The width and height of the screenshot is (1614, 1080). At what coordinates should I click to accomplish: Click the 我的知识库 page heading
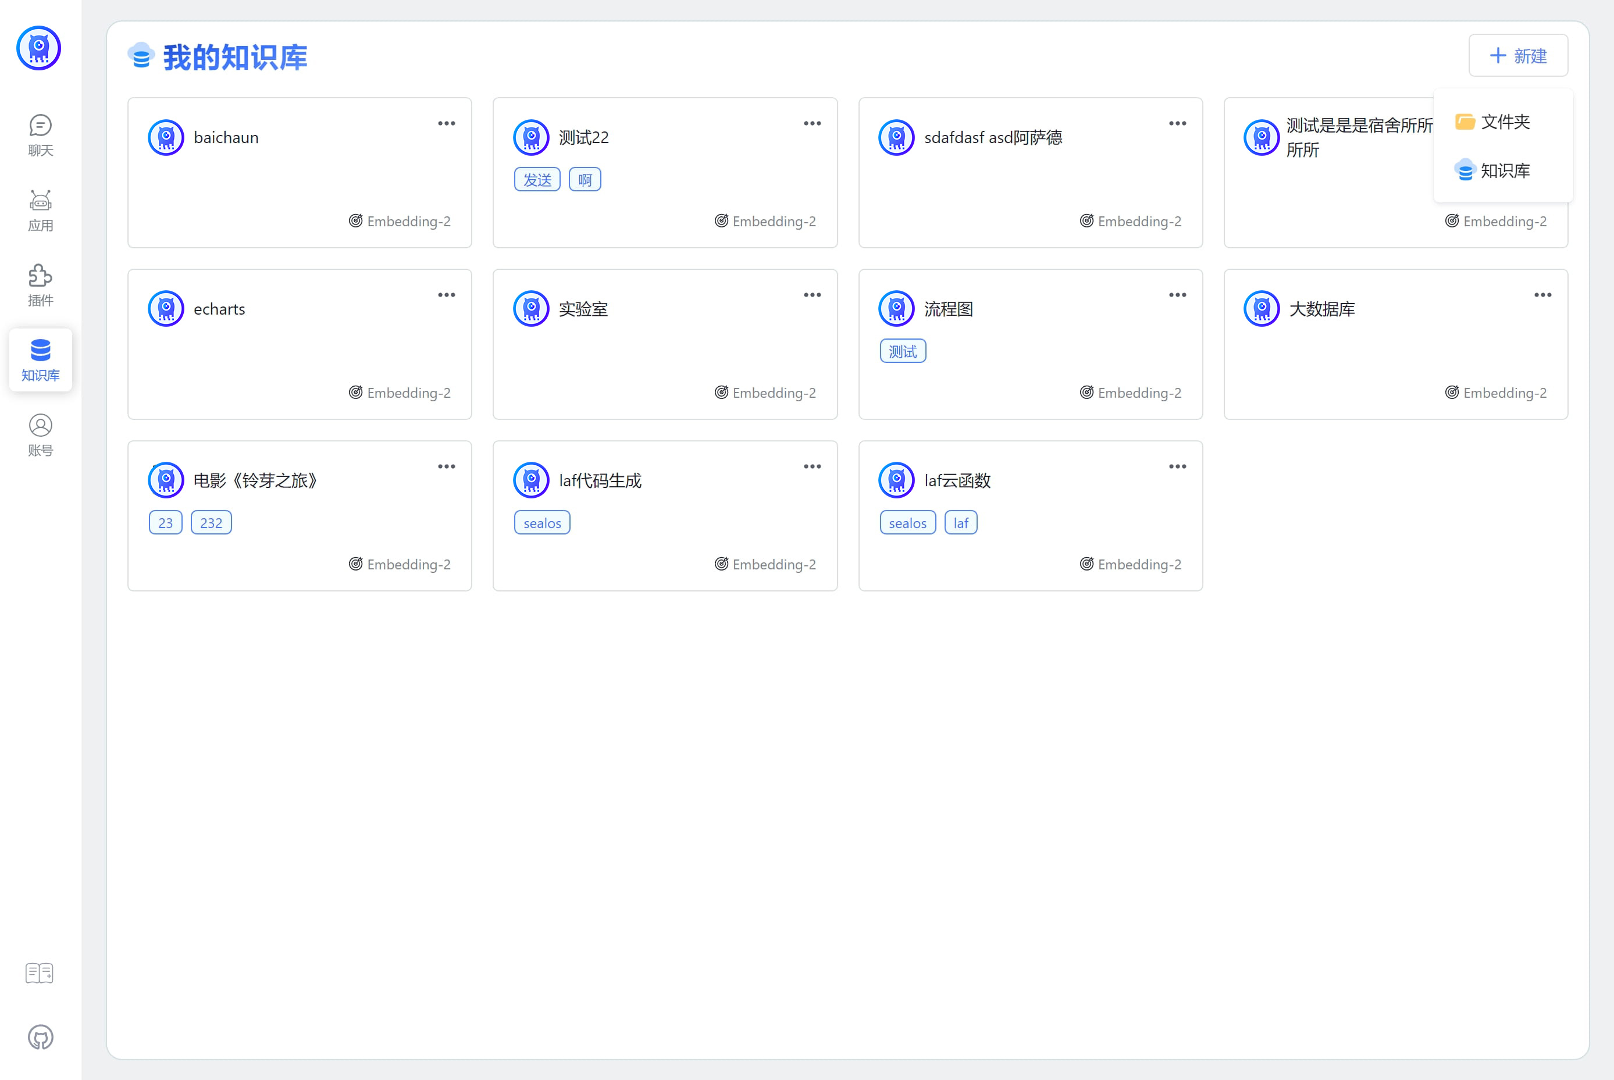click(235, 57)
